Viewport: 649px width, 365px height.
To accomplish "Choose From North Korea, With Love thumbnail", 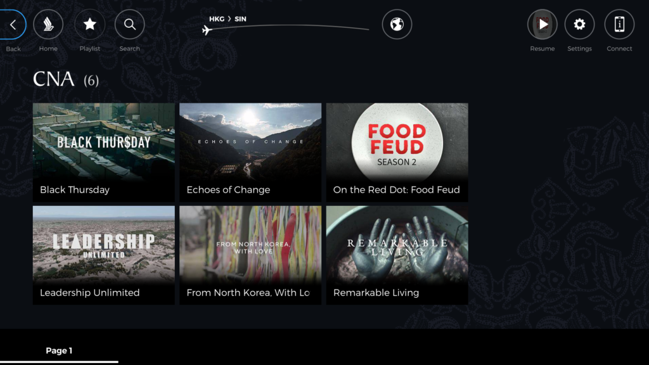I will (250, 244).
